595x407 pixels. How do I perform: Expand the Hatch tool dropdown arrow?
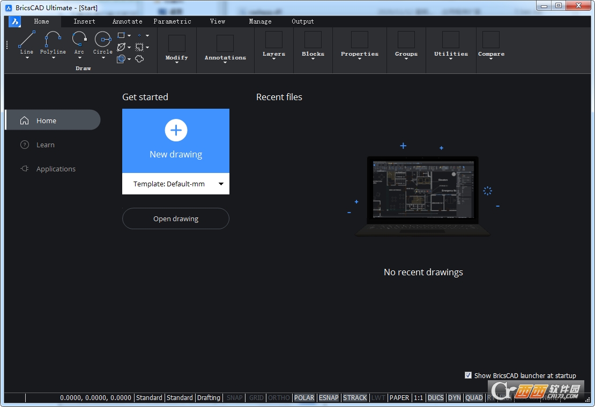pos(129,59)
